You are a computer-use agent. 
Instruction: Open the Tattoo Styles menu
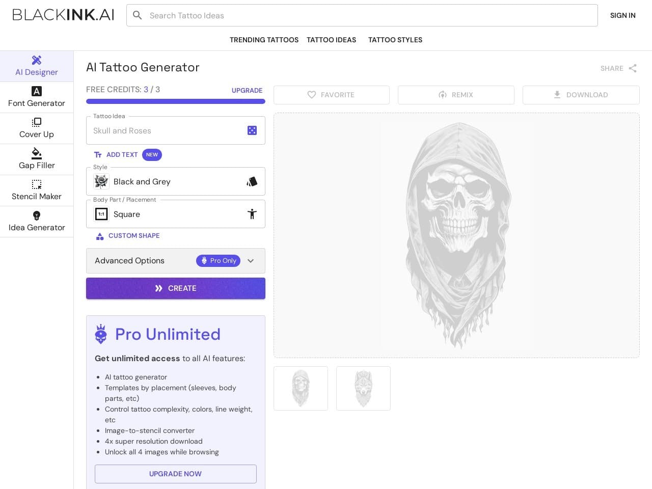(x=395, y=40)
